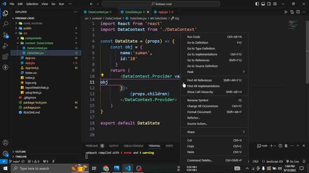This screenshot has height=173, width=309.
Task: Toggle the secondary side bar layout icon
Action: (x=269, y=4)
